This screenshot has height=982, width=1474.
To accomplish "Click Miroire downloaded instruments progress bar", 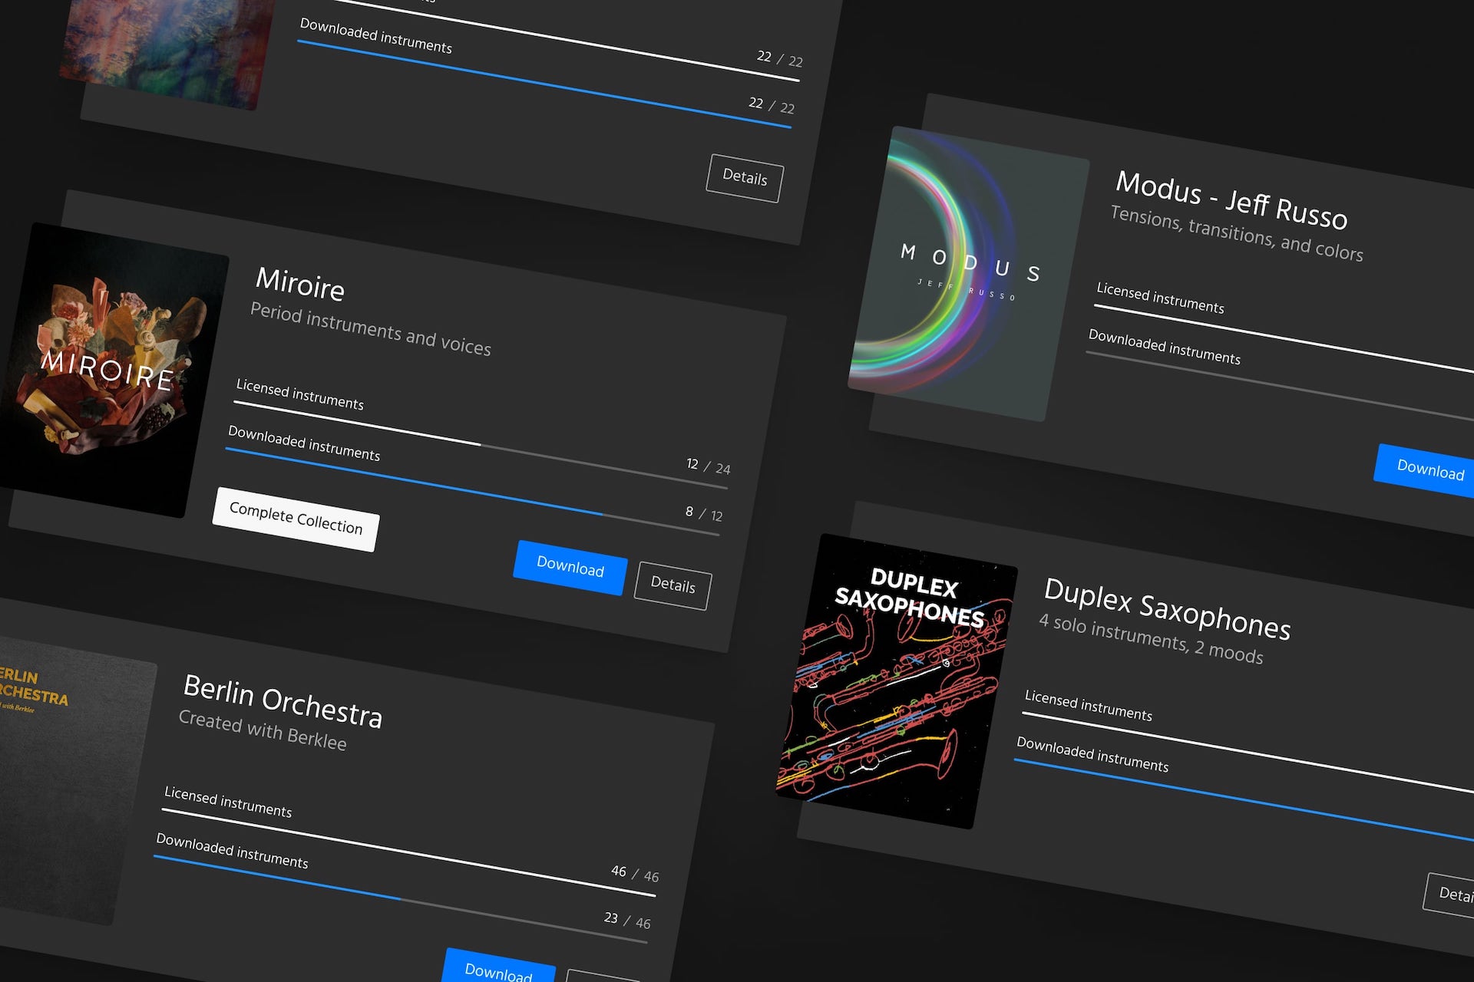I will [x=471, y=491].
